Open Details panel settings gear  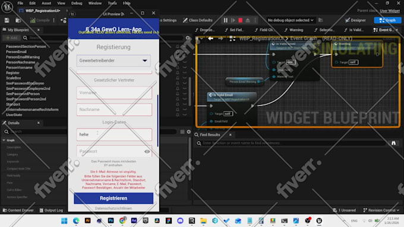tap(188, 132)
